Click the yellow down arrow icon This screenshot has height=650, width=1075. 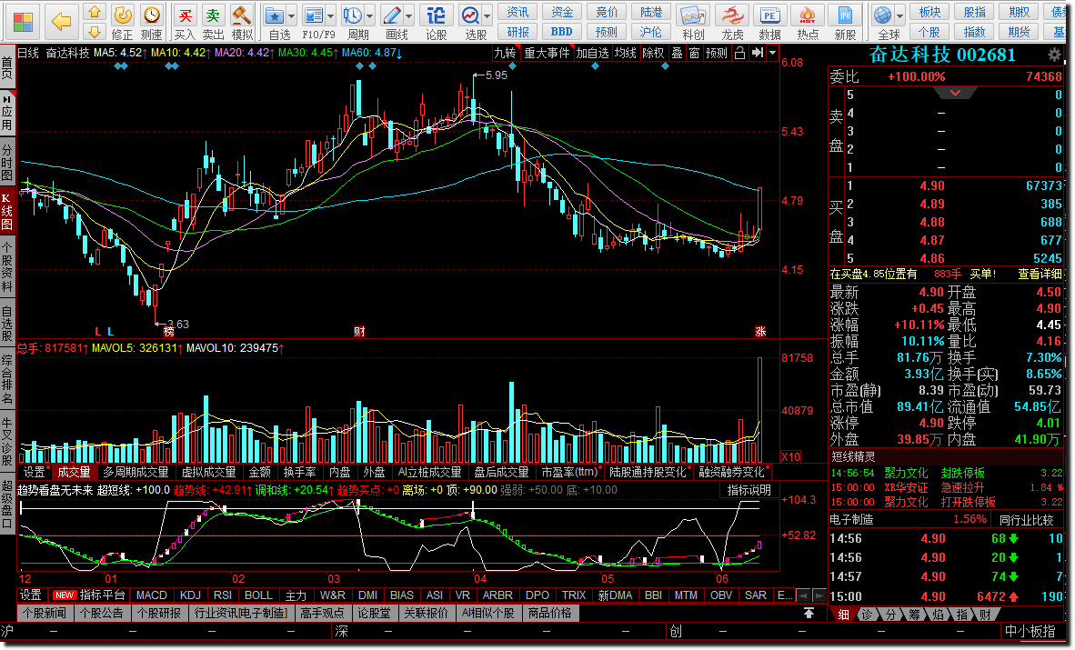(95, 32)
